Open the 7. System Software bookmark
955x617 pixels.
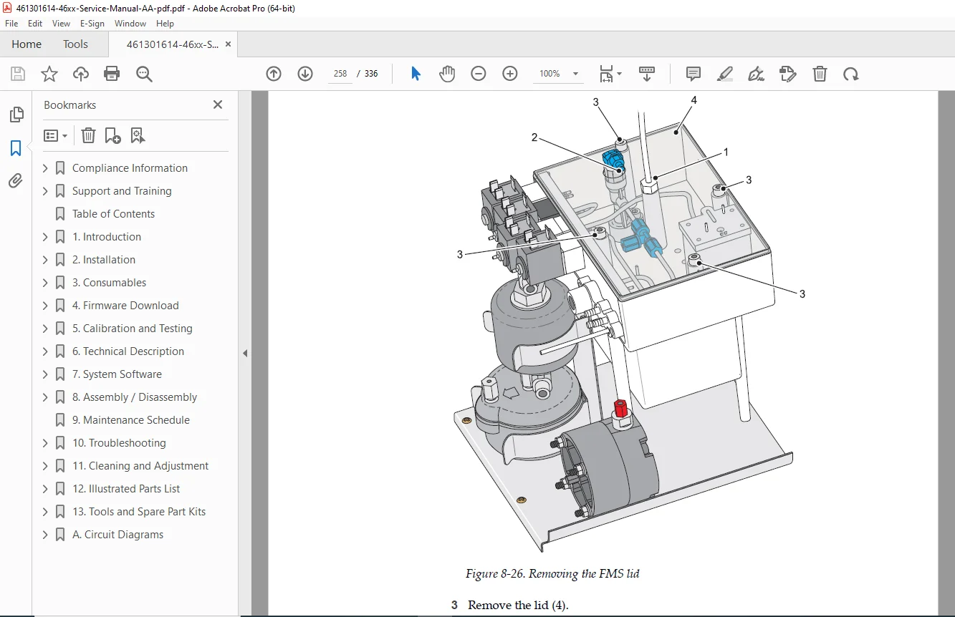(x=117, y=374)
